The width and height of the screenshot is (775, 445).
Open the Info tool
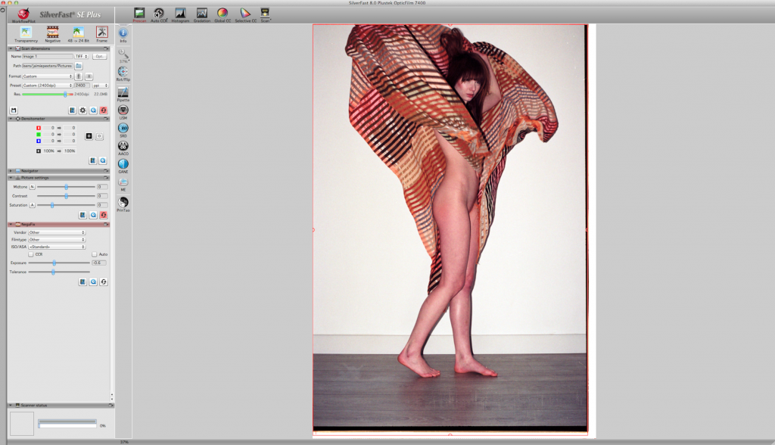tap(123, 35)
